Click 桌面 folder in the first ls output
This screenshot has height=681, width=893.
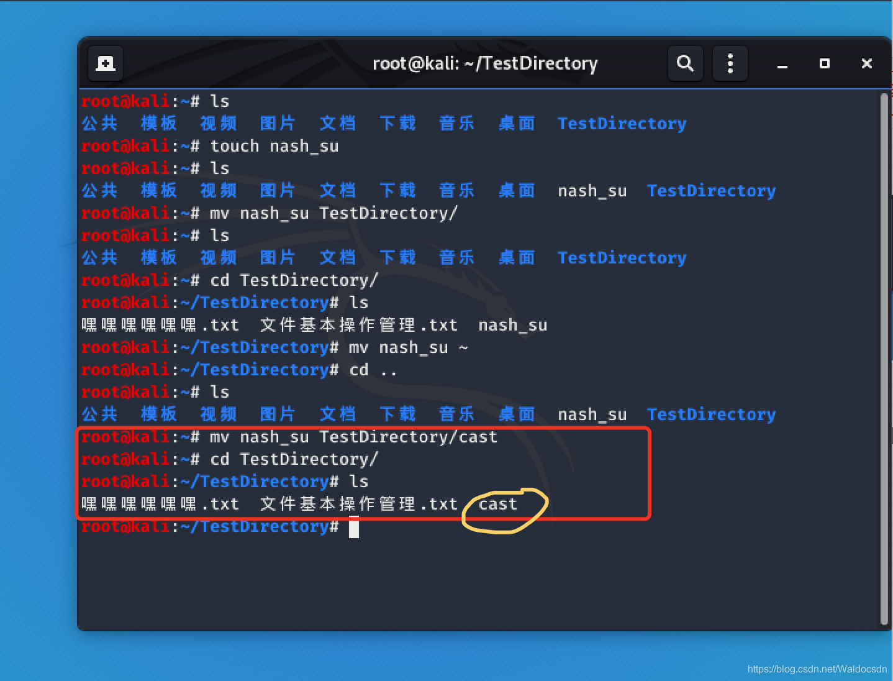517,124
